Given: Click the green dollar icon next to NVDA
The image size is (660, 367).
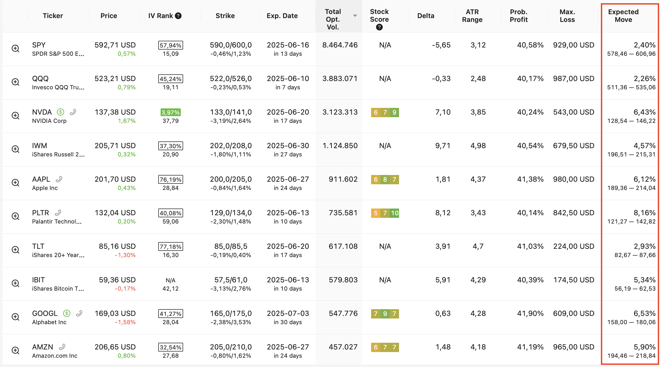Looking at the screenshot, I should point(61,112).
